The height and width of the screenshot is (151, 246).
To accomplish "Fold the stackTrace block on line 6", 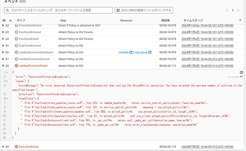I will [x=7, y=99].
